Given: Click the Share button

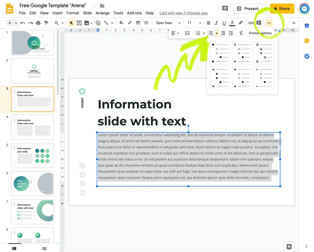Looking at the screenshot, I should [x=282, y=9].
